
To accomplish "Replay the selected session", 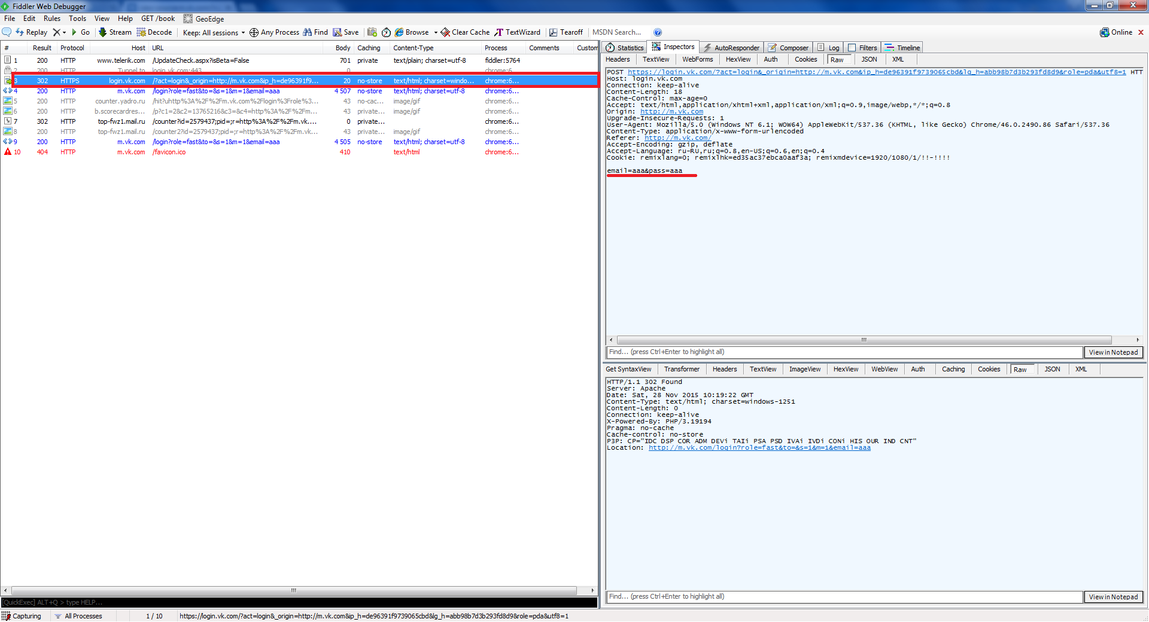I will (x=31, y=32).
